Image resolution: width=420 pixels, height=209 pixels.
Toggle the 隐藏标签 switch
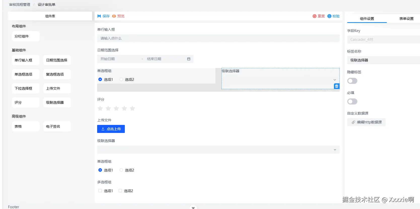tap(352, 81)
